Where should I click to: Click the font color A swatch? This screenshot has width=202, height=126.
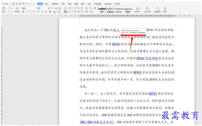click(x=55, y=12)
